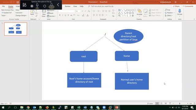
Task: Click the text Highlight Color swatch
Action: [x=83, y=15]
